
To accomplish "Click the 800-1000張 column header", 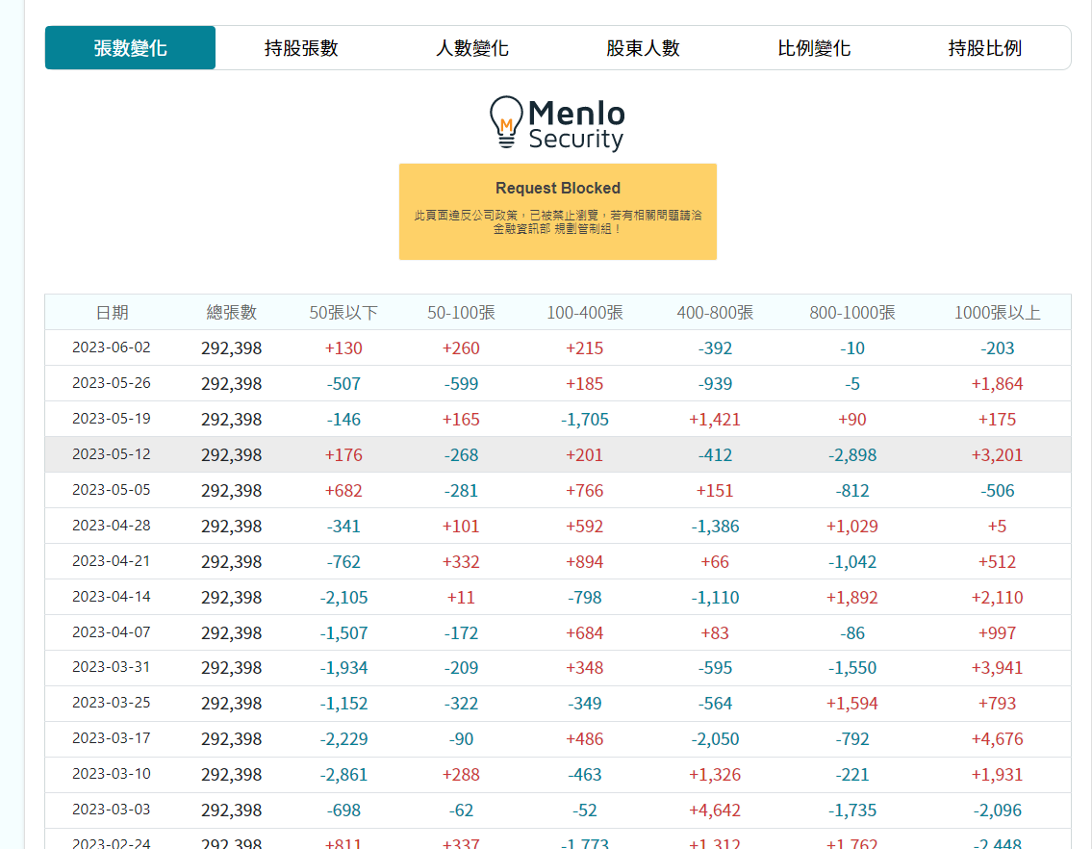I will pyautogui.click(x=852, y=313).
